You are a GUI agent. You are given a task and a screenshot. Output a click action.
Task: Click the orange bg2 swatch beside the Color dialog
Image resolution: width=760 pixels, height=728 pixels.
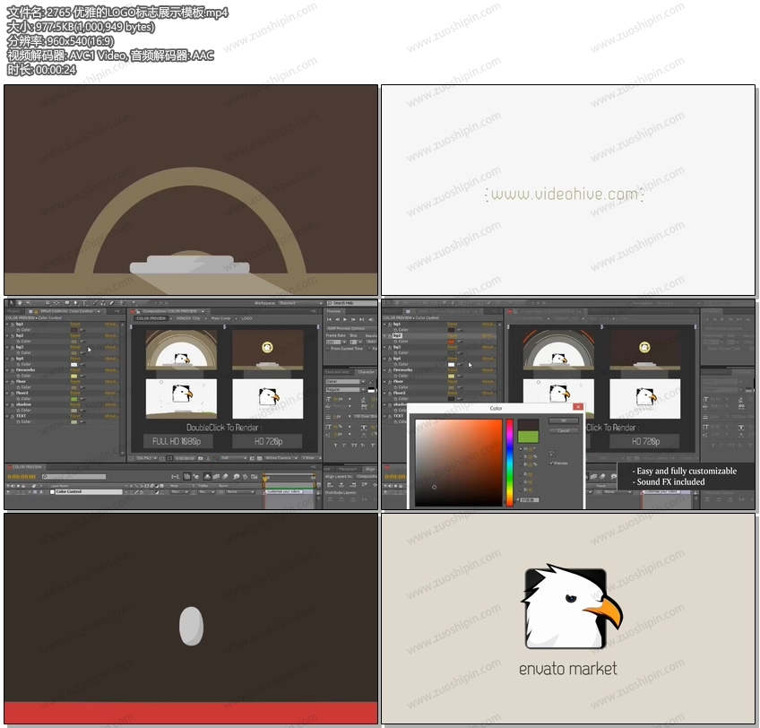pyautogui.click(x=452, y=342)
